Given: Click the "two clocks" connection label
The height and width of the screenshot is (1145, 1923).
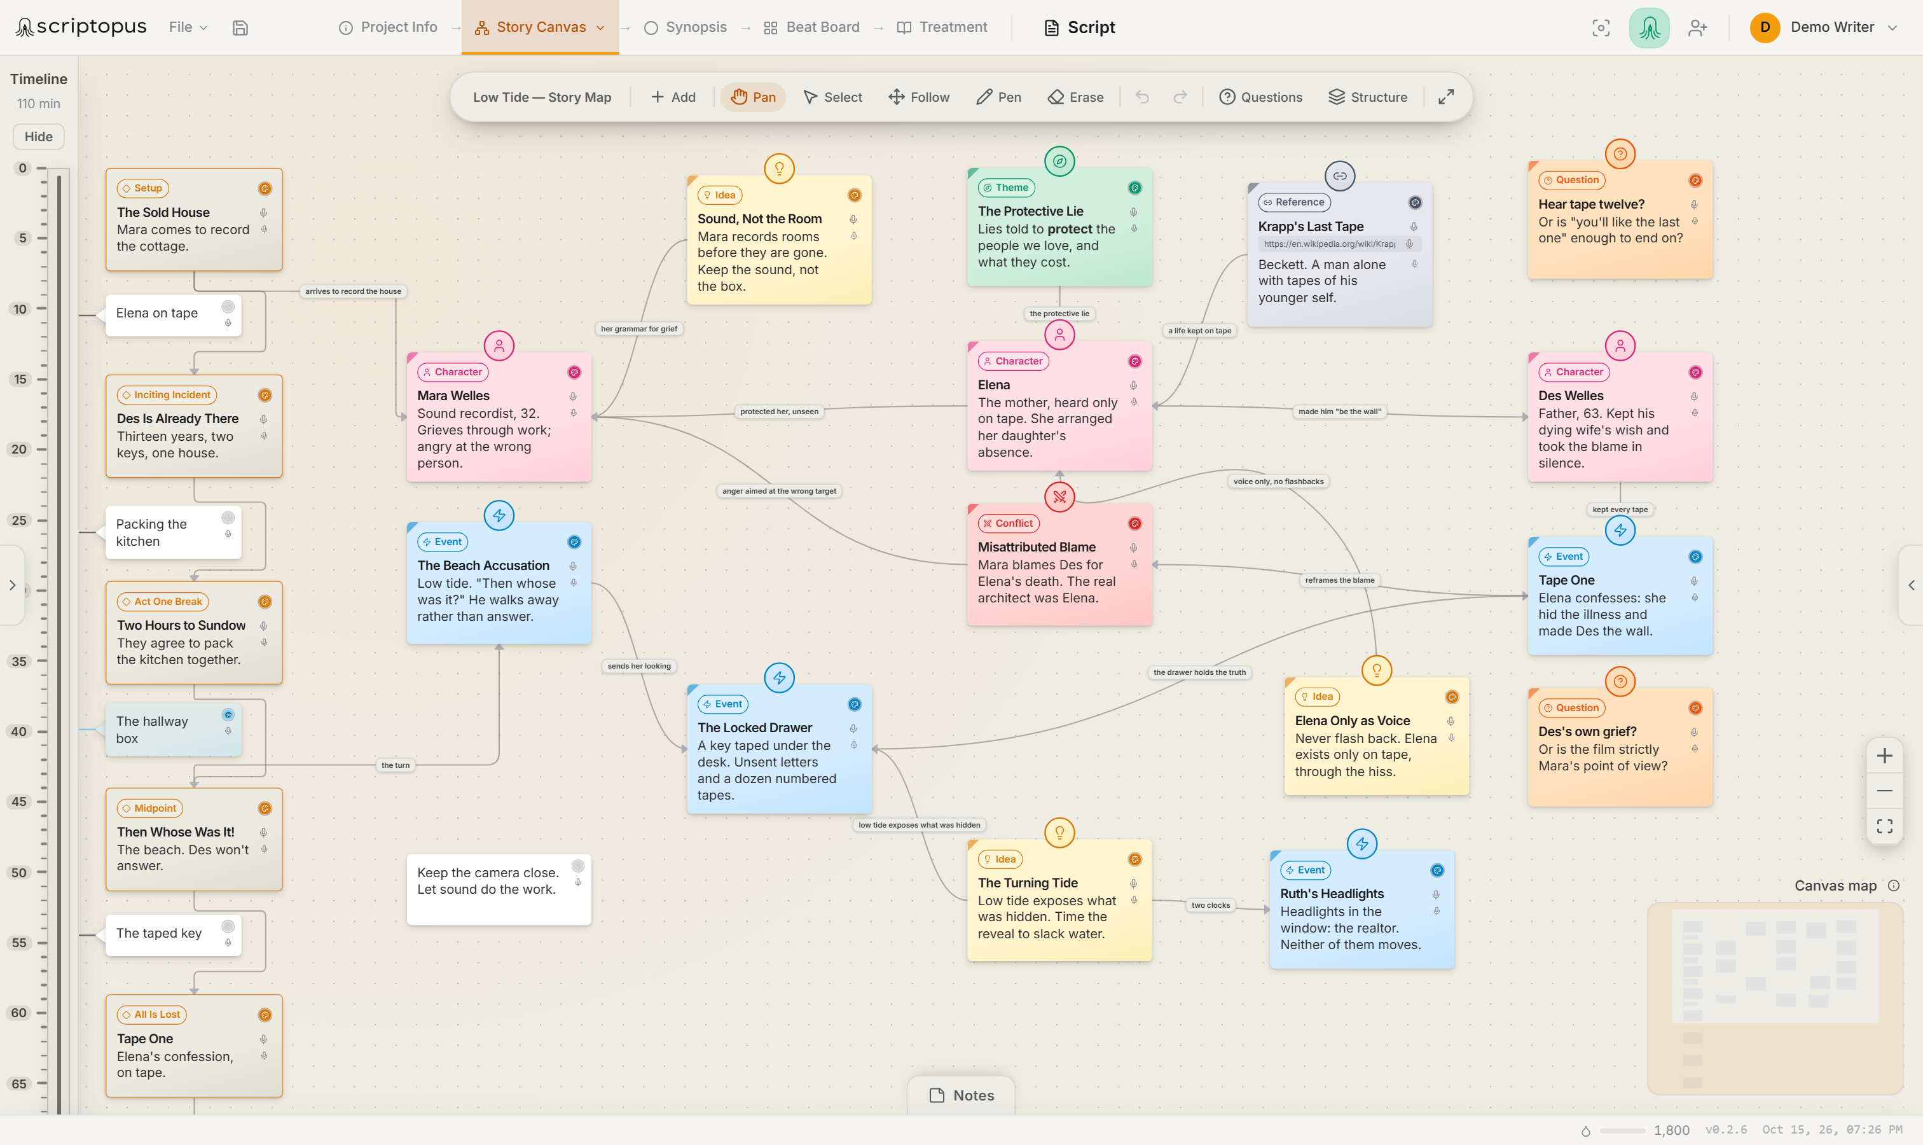Looking at the screenshot, I should click(x=1210, y=906).
